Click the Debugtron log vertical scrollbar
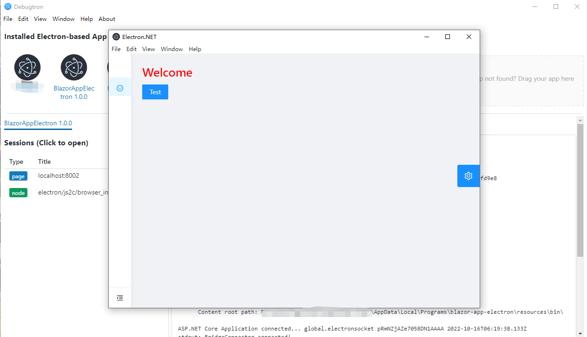The width and height of the screenshot is (587, 337). click(580, 190)
